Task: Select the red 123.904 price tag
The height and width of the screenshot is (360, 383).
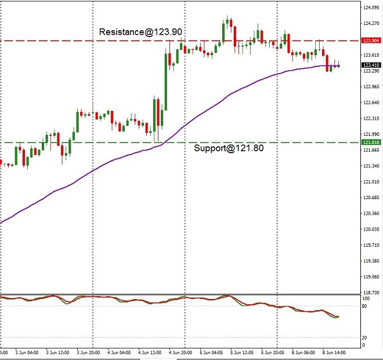Action: pyautogui.click(x=371, y=41)
